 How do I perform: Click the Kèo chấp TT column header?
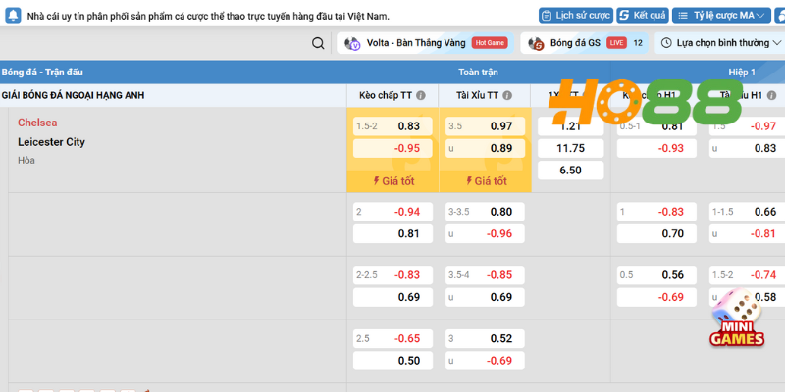[392, 95]
